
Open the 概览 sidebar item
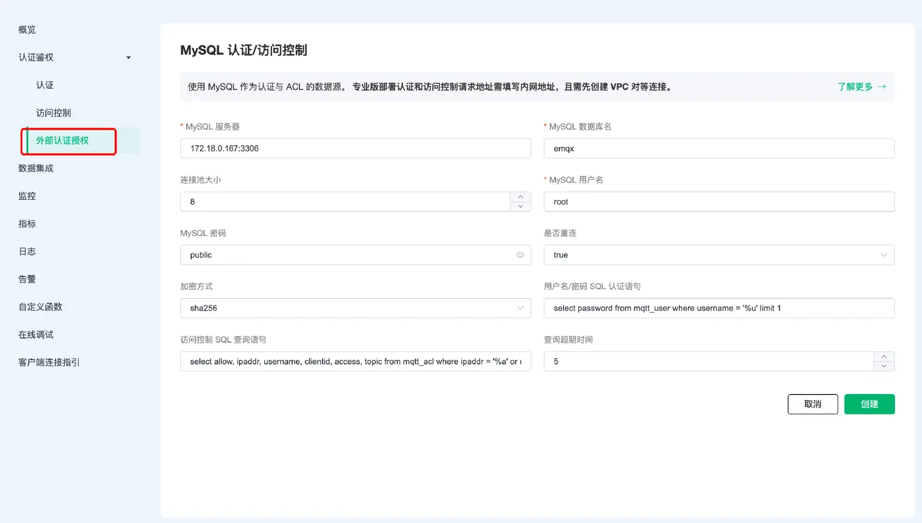(27, 29)
